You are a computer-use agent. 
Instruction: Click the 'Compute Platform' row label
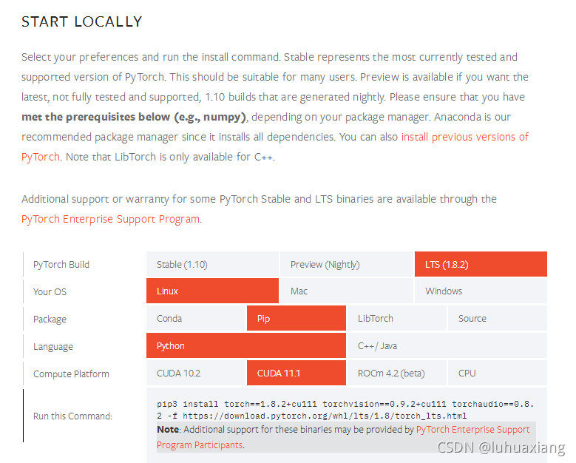click(71, 374)
